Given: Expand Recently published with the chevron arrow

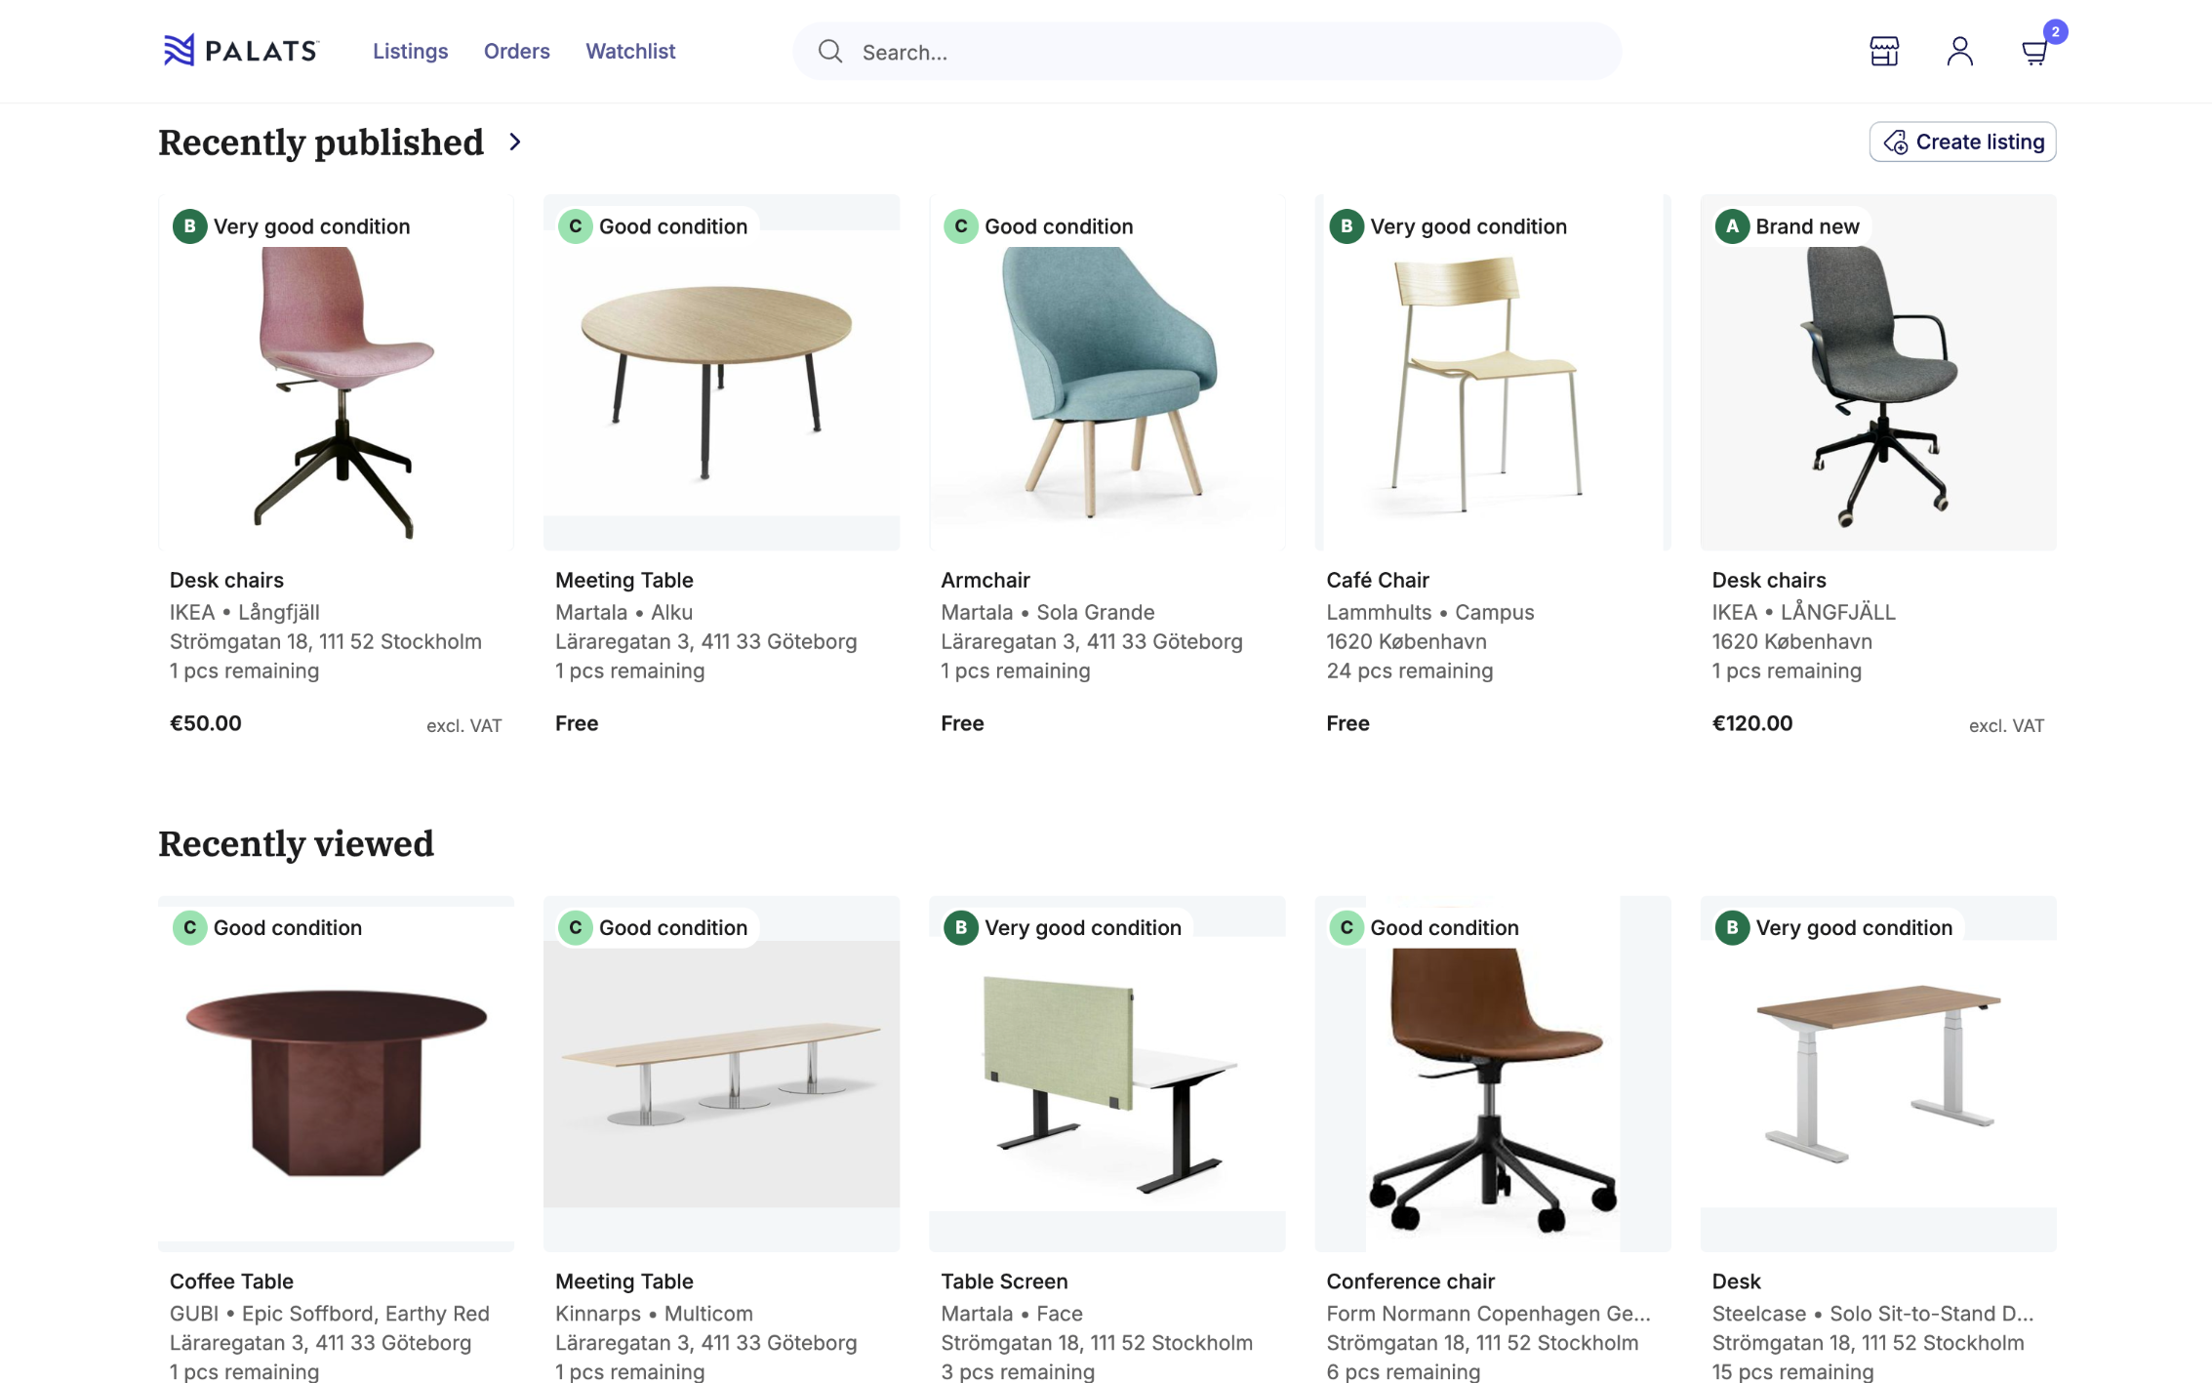Looking at the screenshot, I should (515, 142).
